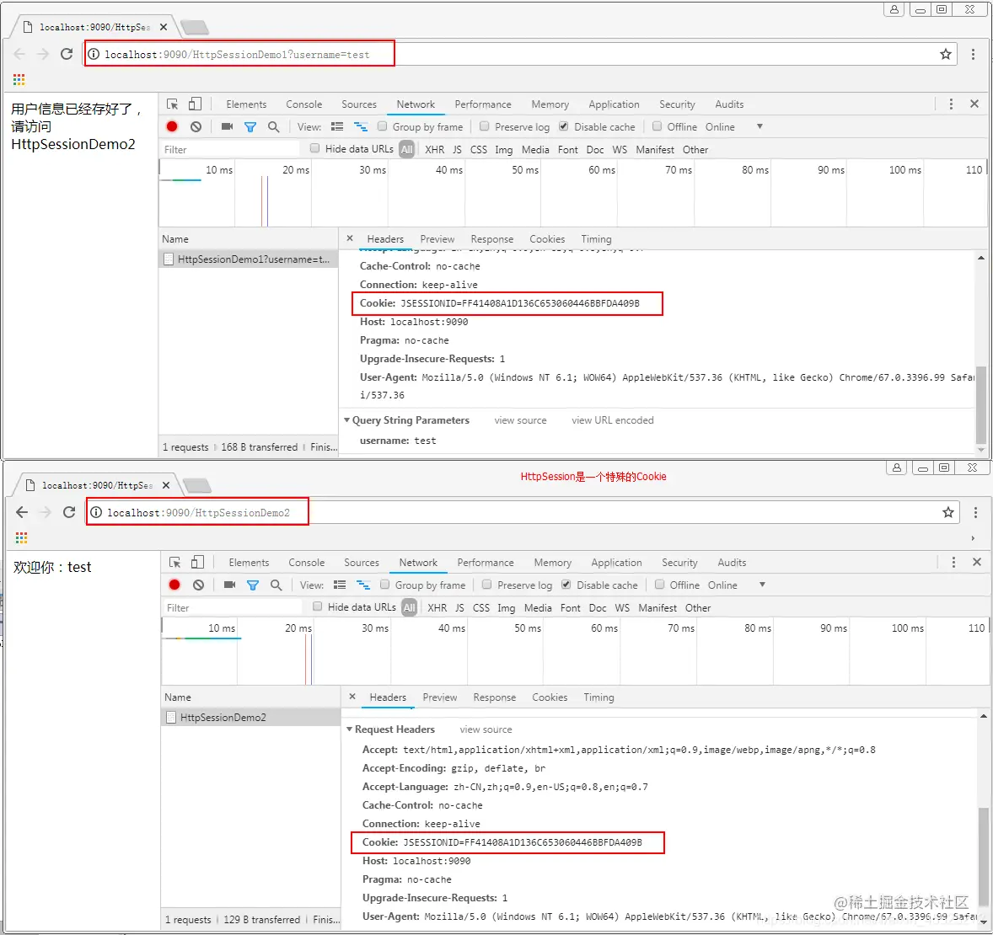This screenshot has height=935, width=993.
Task: Select the HttpSessionDemo2 request row
Action: tap(251, 717)
